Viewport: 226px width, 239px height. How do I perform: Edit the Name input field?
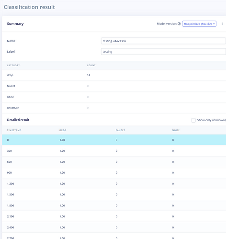[163, 41]
